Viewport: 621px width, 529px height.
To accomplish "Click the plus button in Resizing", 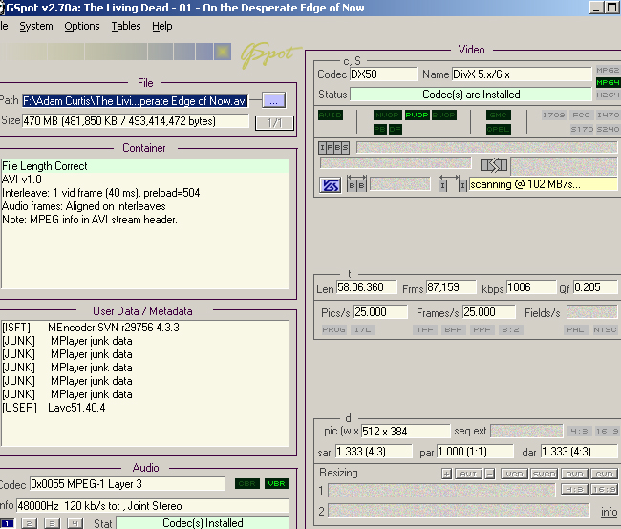I will pos(446,474).
